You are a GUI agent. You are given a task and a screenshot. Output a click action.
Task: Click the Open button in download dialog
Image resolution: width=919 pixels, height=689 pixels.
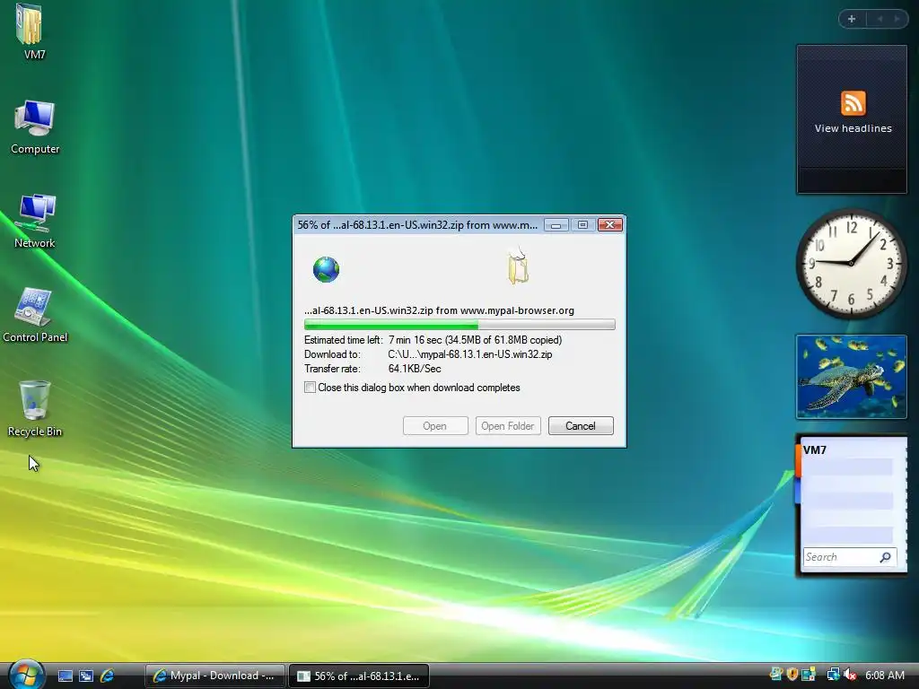(435, 426)
